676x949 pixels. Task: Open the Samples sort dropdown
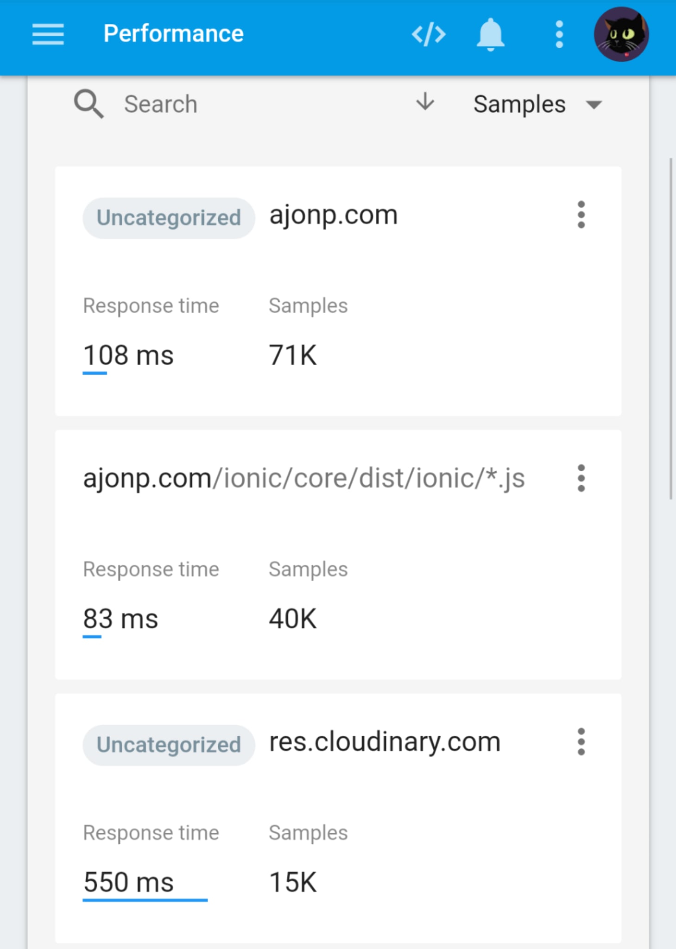(537, 104)
